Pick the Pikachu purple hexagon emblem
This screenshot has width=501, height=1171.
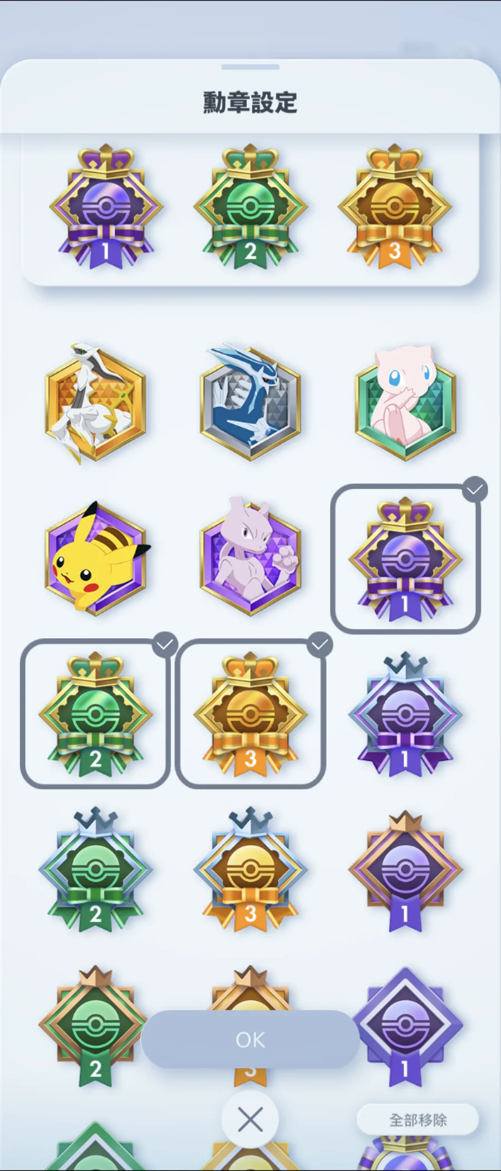click(96, 558)
